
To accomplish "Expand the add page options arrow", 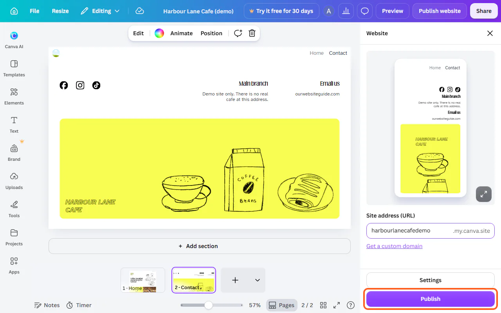I will (257, 280).
